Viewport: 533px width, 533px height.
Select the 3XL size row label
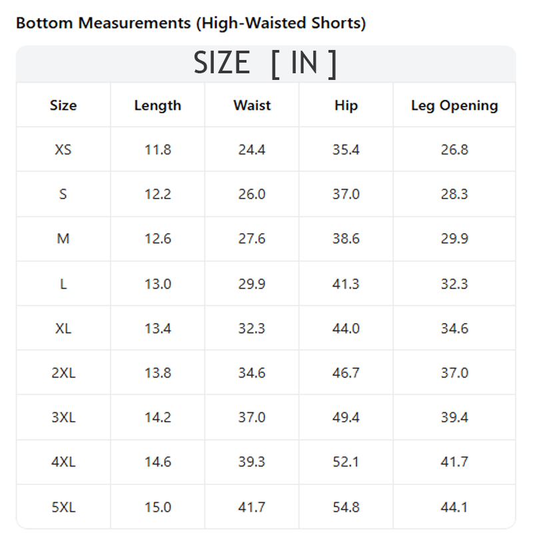[x=63, y=418]
